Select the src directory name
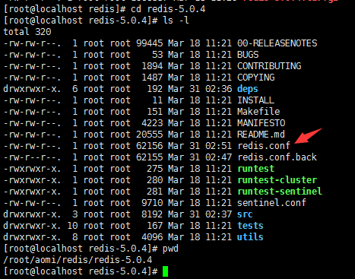 (245, 214)
